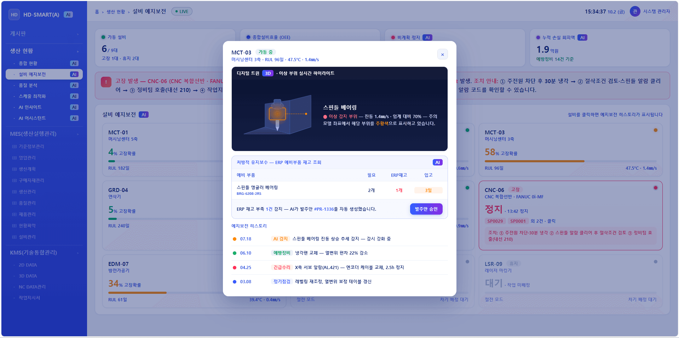
Task: Click the 시스템 관리자 user name
Action: tap(657, 11)
